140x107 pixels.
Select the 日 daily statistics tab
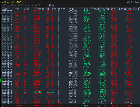[8, 5]
